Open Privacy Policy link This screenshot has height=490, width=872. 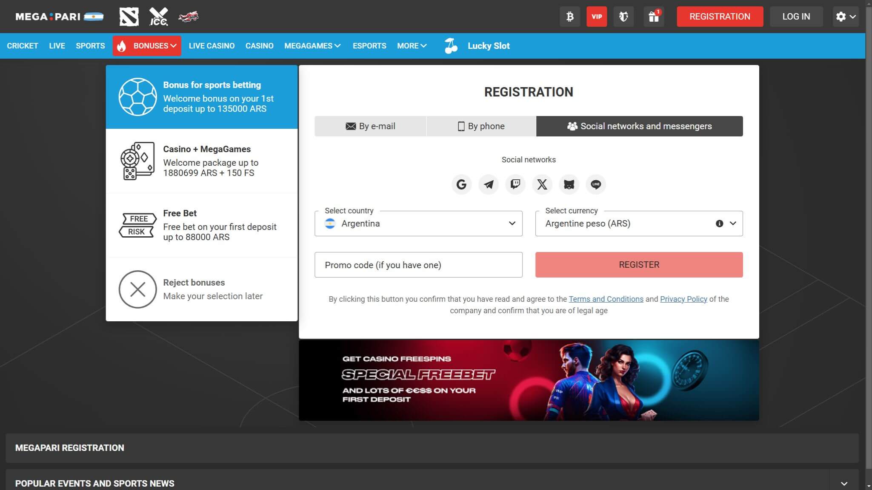683,299
